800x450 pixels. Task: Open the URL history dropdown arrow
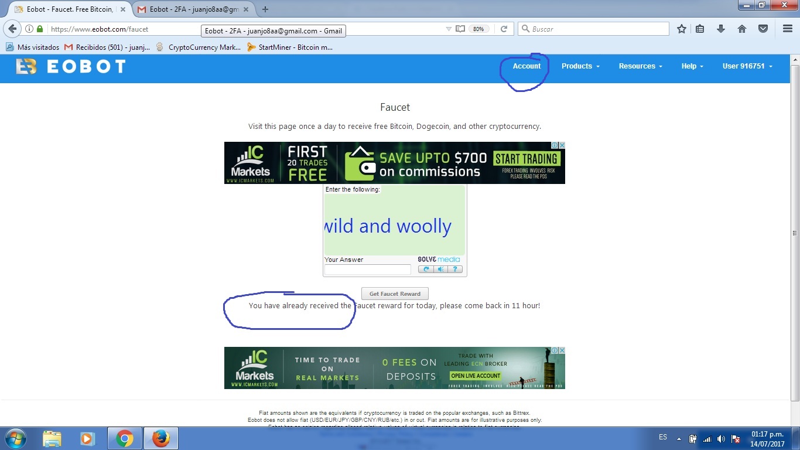449,29
